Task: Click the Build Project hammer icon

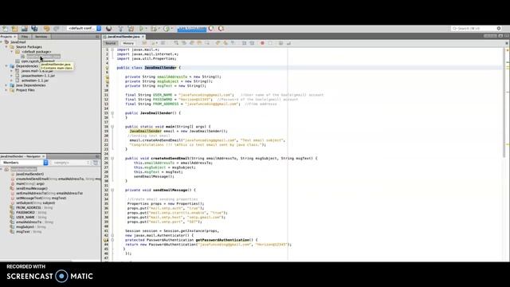Action: pyautogui.click(x=120, y=29)
